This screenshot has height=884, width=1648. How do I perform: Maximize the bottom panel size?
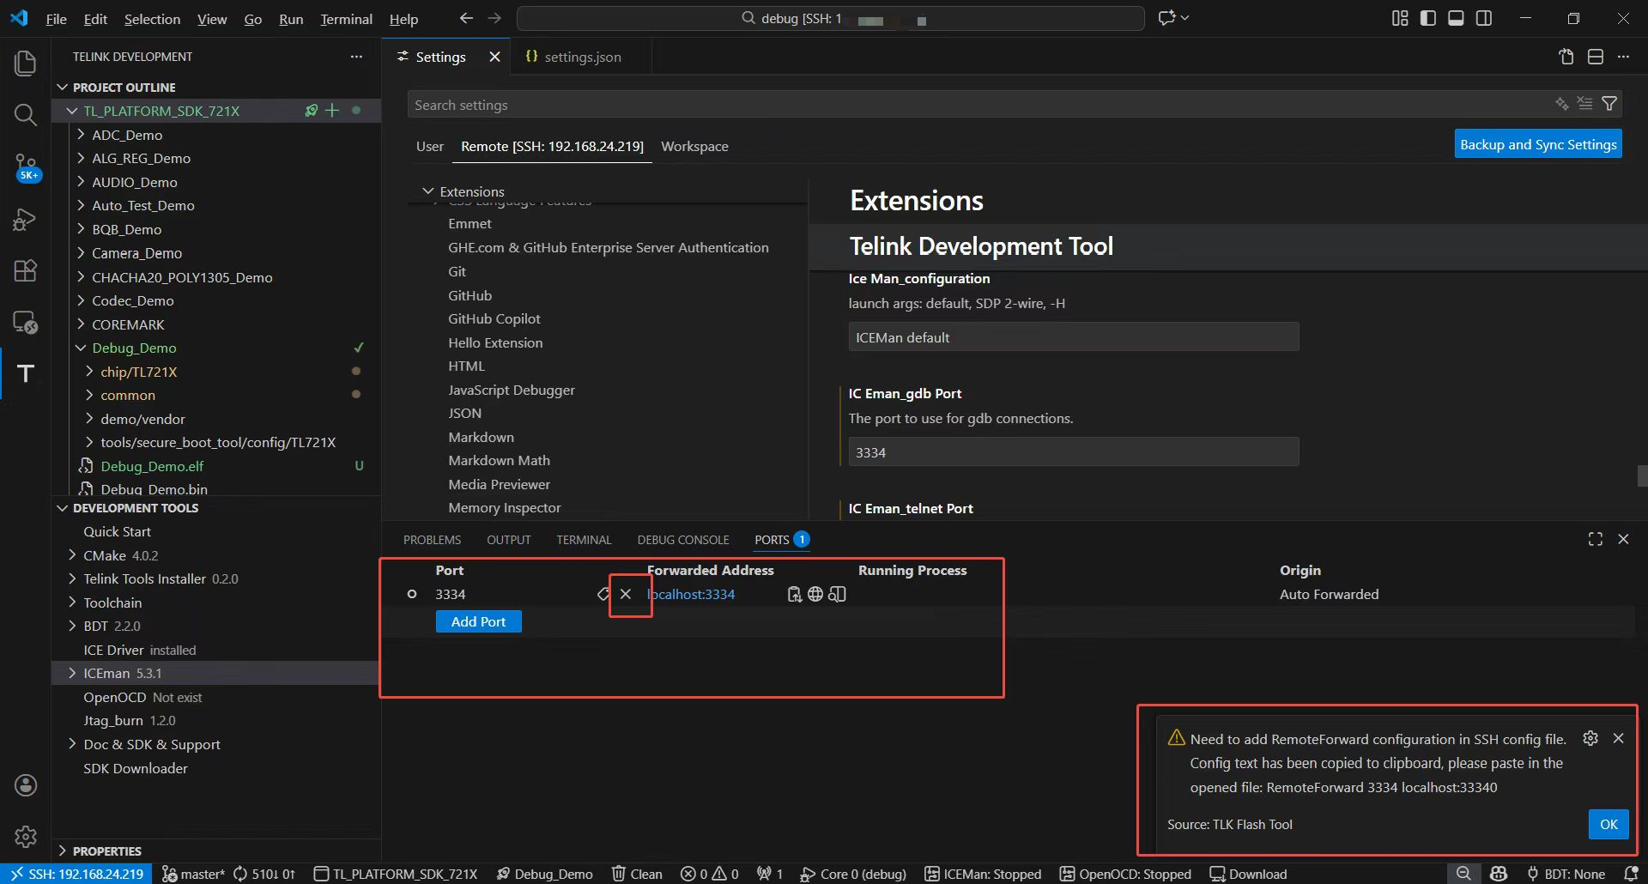pos(1595,539)
